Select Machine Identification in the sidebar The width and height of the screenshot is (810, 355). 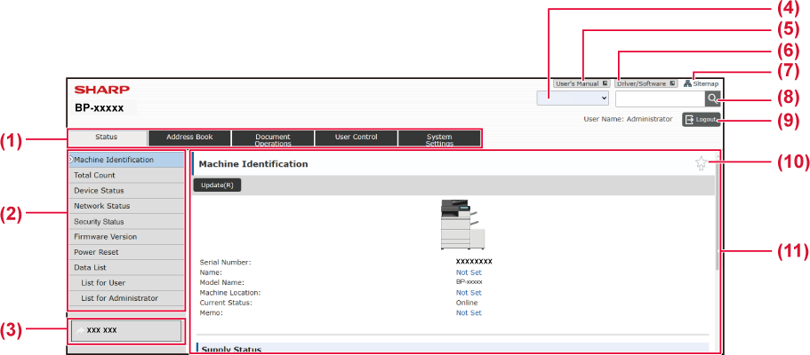tap(126, 160)
